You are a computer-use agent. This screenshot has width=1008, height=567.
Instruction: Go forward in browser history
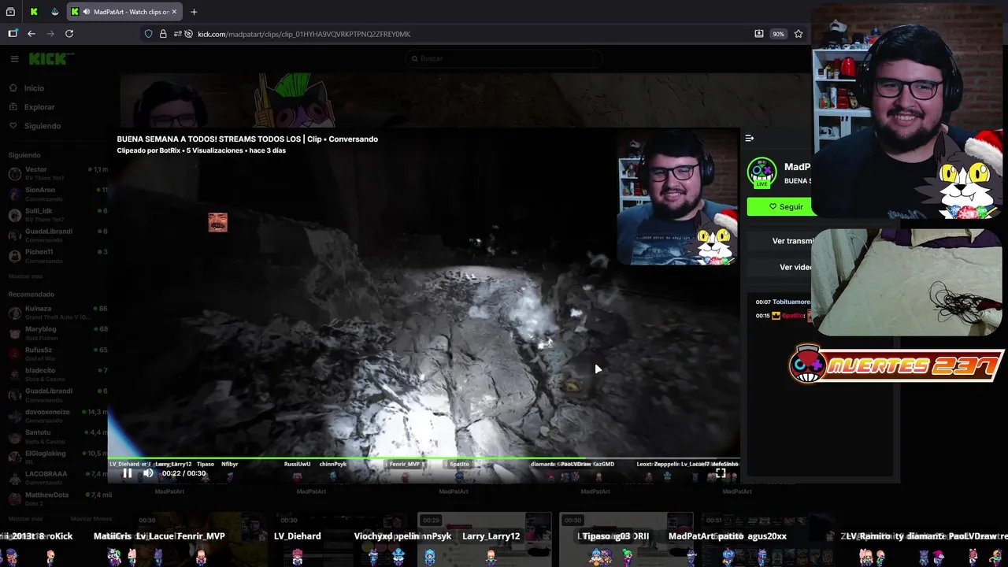50,34
